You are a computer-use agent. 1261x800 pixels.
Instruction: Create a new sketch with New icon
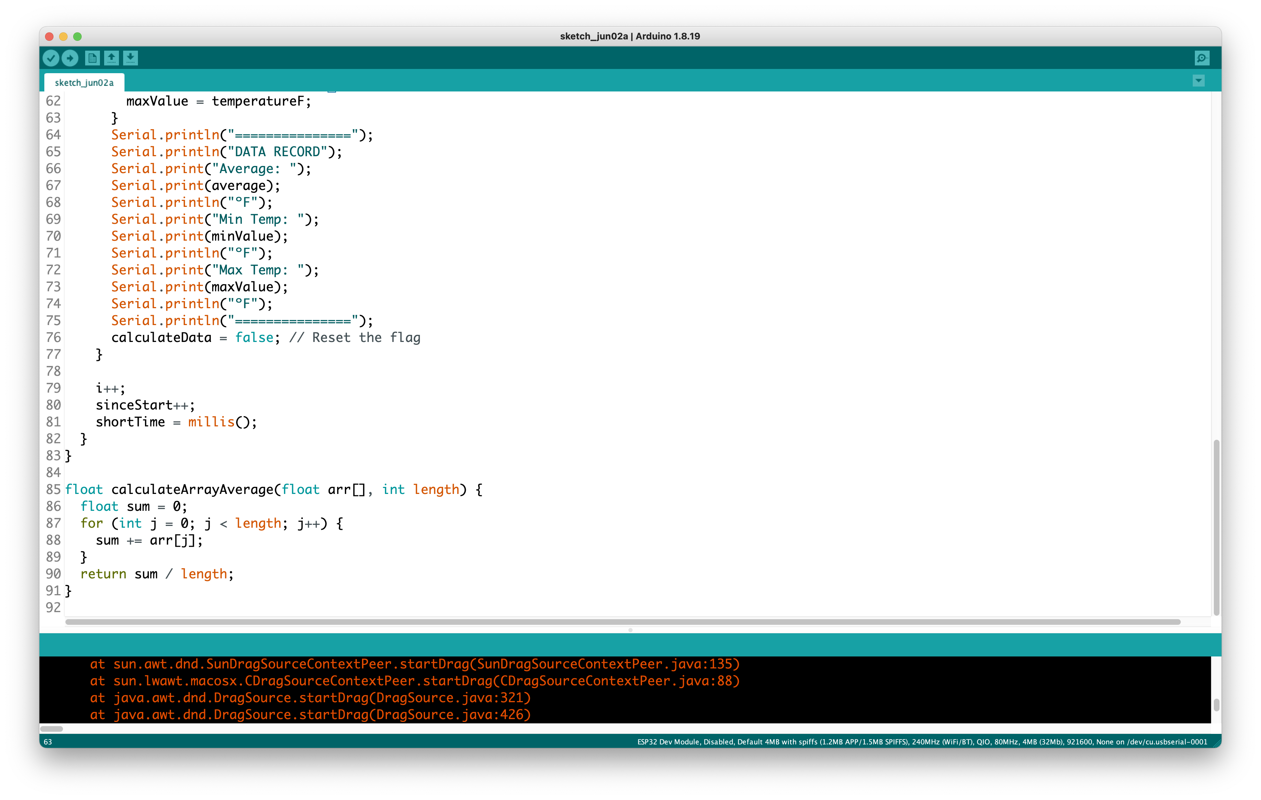[92, 58]
